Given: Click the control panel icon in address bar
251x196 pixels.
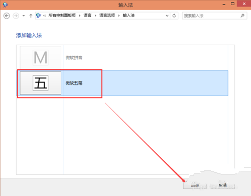Looking at the screenshot, I should 39,16.
